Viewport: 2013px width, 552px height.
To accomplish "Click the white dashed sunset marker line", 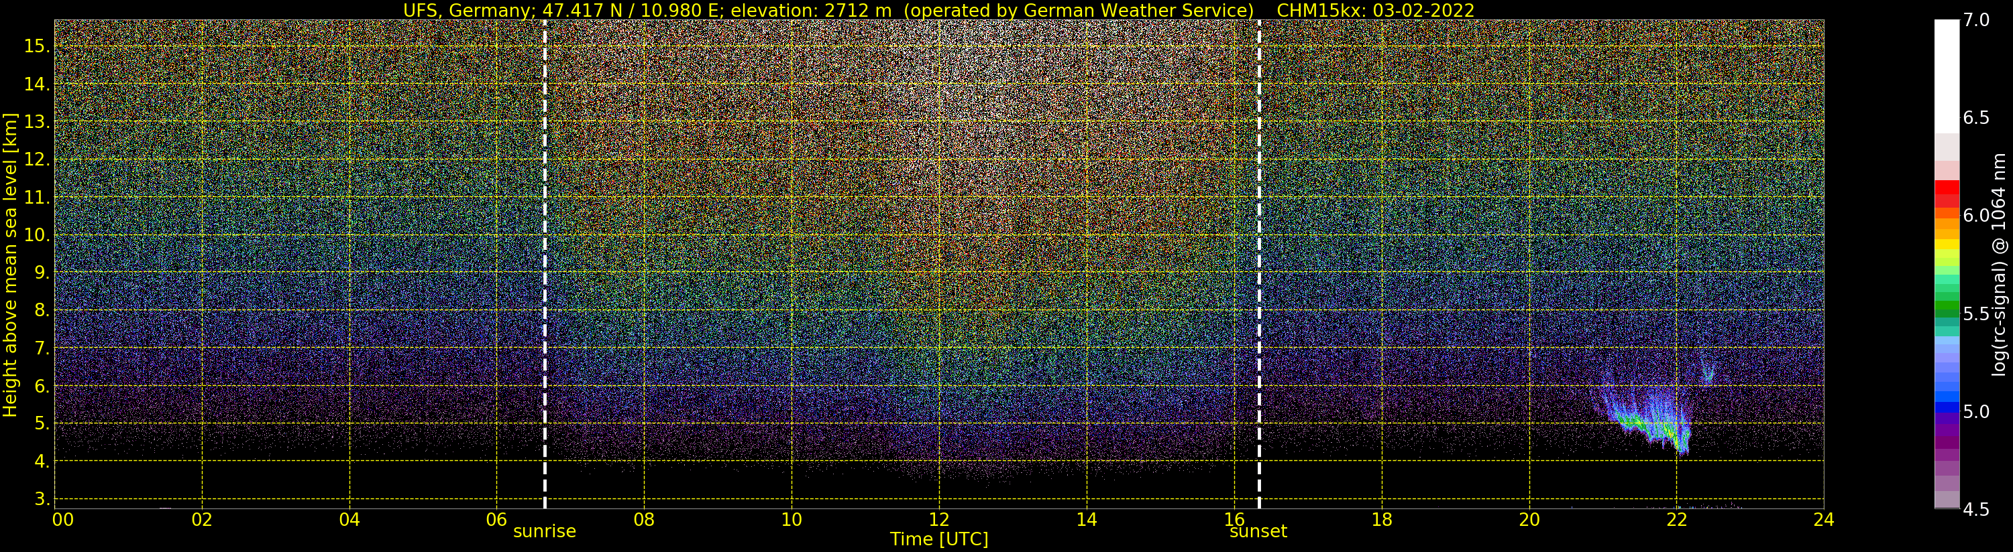I will tap(1259, 265).
